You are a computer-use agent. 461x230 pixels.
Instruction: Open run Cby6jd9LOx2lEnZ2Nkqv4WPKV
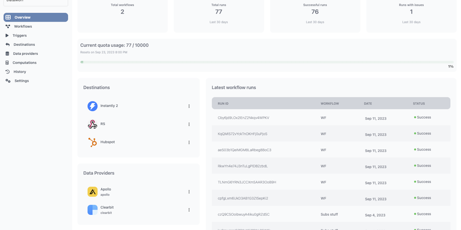pyautogui.click(x=243, y=118)
